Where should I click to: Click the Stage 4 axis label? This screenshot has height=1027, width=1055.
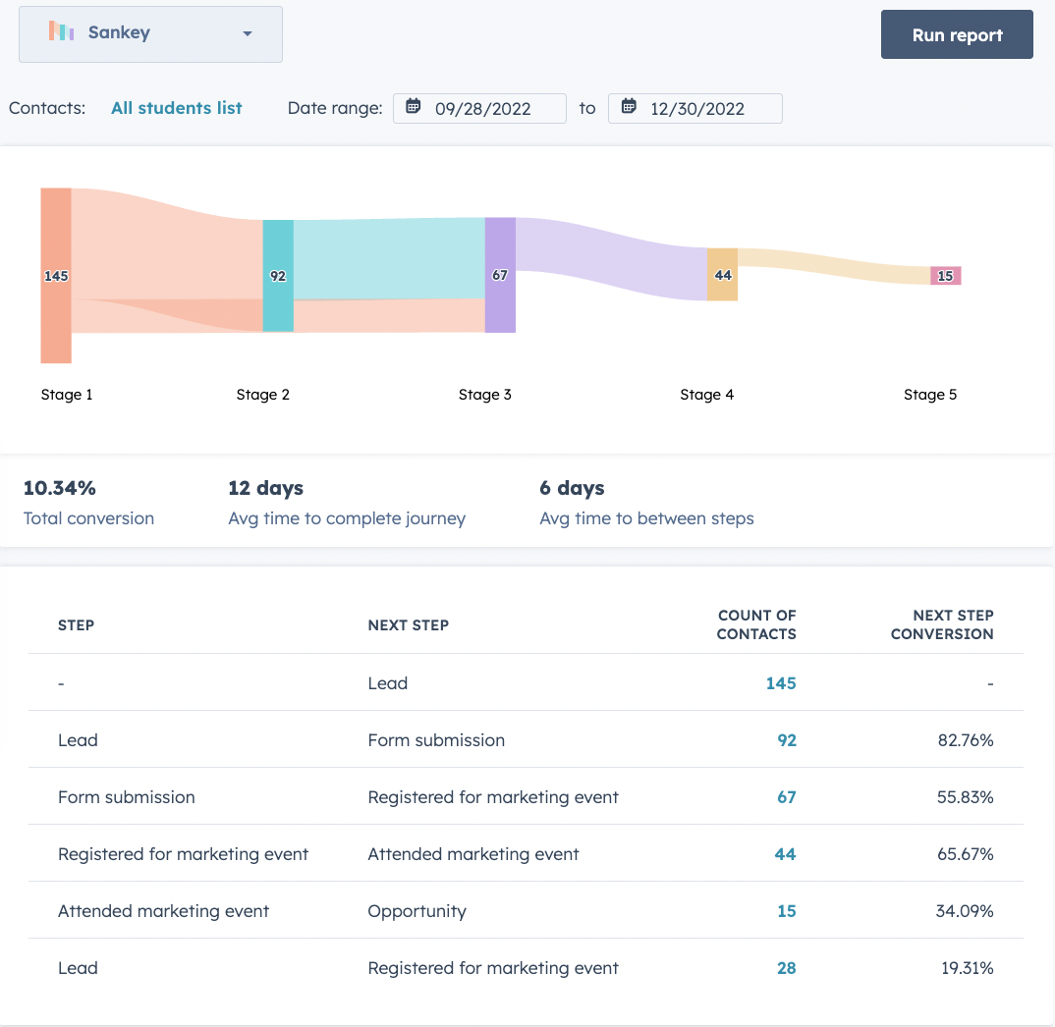point(706,395)
